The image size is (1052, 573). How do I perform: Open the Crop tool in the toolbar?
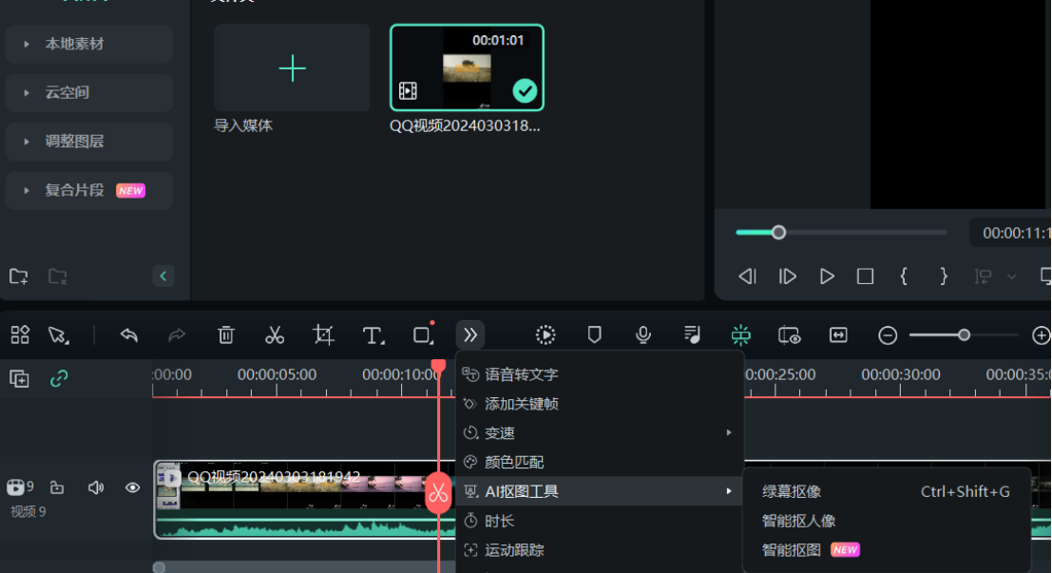[x=323, y=334]
